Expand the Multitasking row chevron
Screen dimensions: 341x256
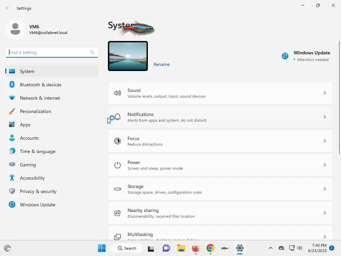click(324, 237)
